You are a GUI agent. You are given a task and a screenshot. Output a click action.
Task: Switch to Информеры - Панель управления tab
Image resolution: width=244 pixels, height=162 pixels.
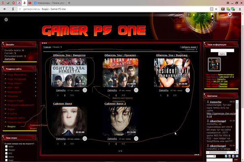tap(50, 3)
